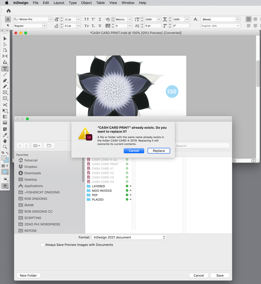The width and height of the screenshot is (261, 284).
Task: Click the Apply Color swatch button
Action: [x=5, y=172]
